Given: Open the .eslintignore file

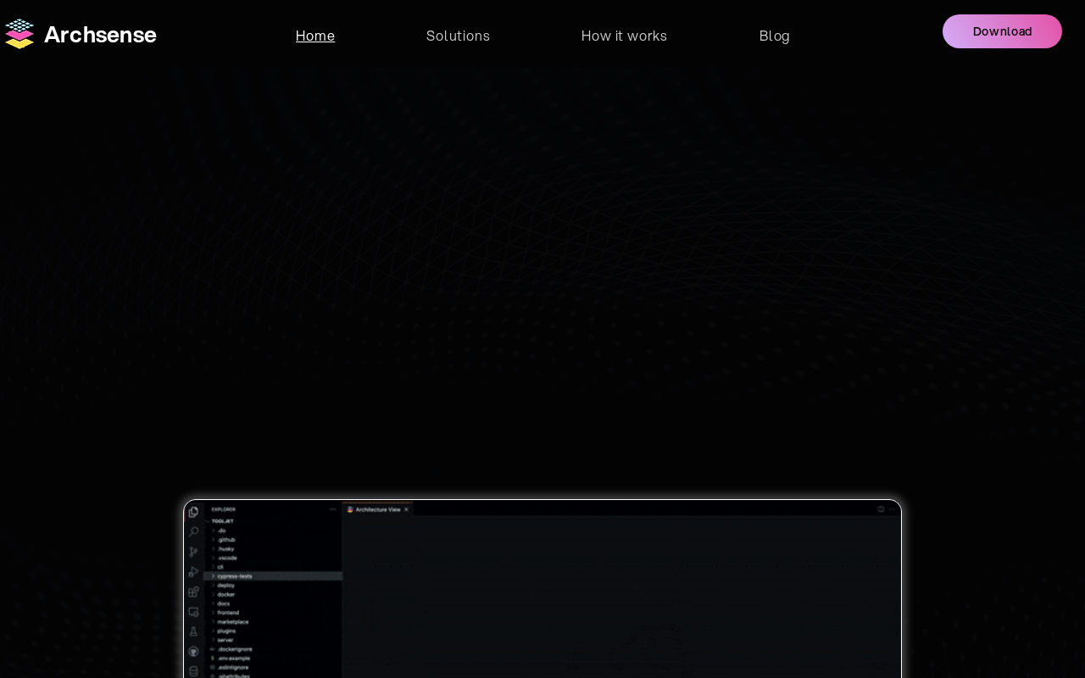Looking at the screenshot, I should tap(273, 668).
